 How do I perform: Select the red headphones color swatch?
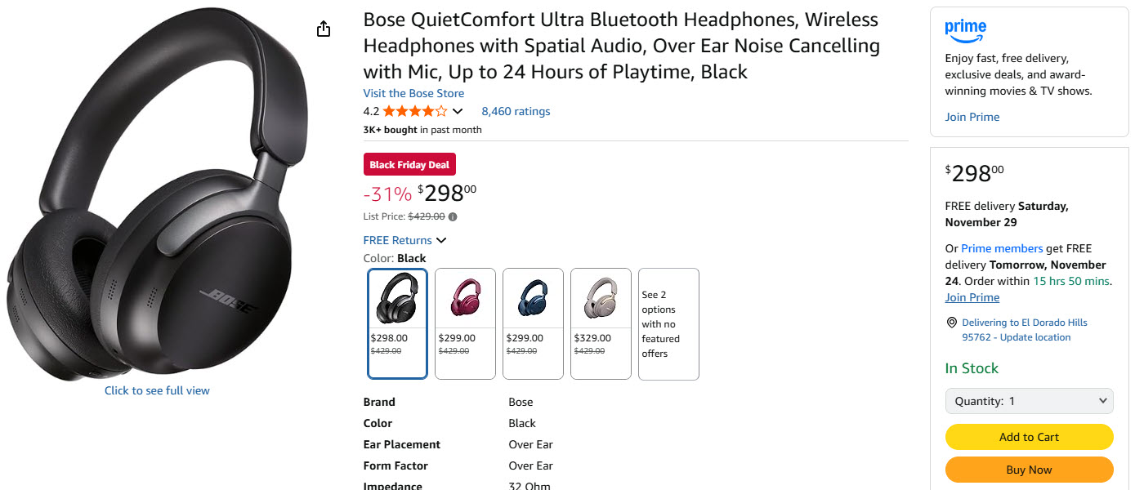point(465,323)
